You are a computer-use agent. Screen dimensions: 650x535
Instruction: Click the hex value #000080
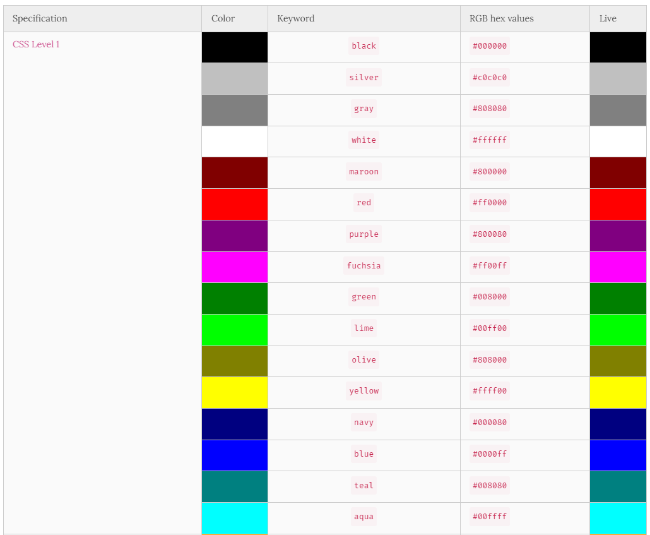click(490, 422)
